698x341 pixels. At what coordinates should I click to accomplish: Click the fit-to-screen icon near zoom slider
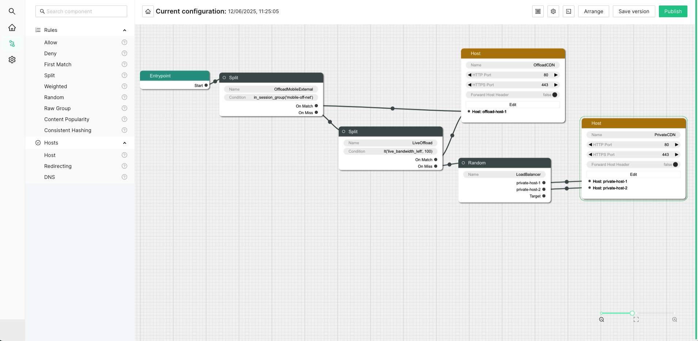tap(636, 319)
